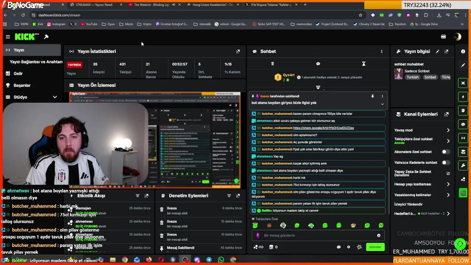471x265 pixels.
Task: Click the green headset support bubble
Action: pyautogui.click(x=460, y=244)
